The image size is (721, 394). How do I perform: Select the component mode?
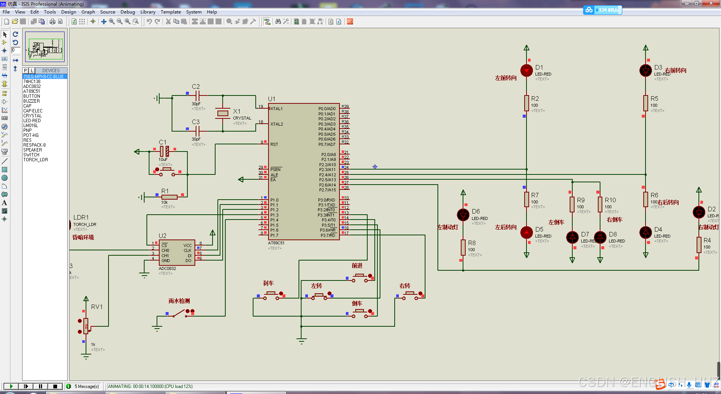(x=5, y=42)
